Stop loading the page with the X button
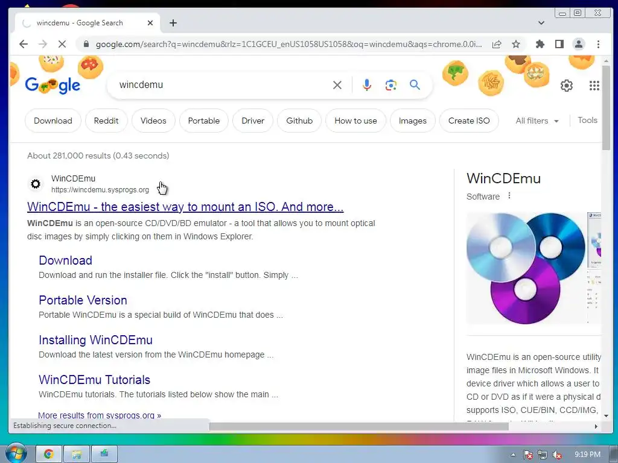618x463 pixels. point(62,44)
